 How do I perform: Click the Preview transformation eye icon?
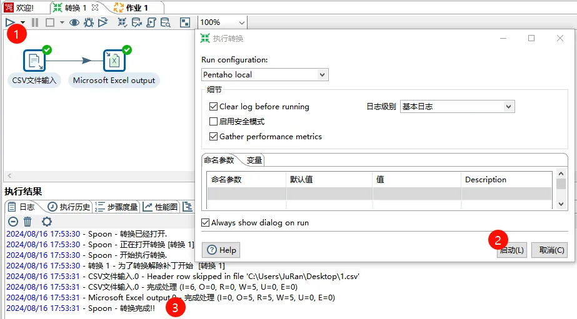[x=74, y=22]
